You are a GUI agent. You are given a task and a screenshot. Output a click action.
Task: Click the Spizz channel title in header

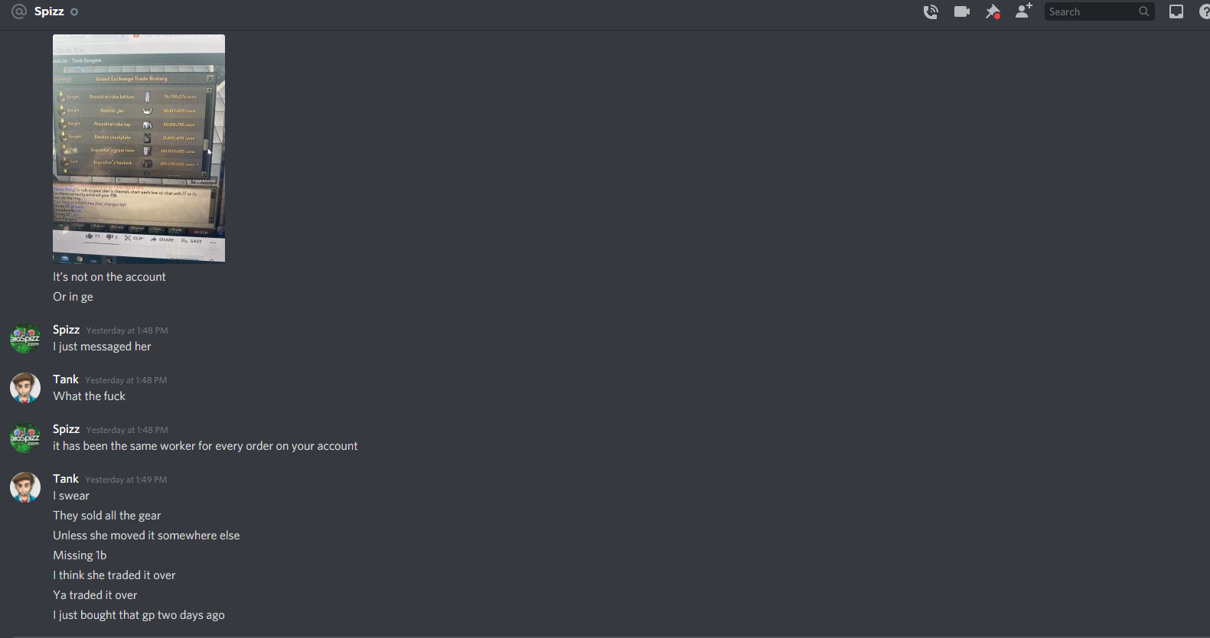tap(49, 11)
